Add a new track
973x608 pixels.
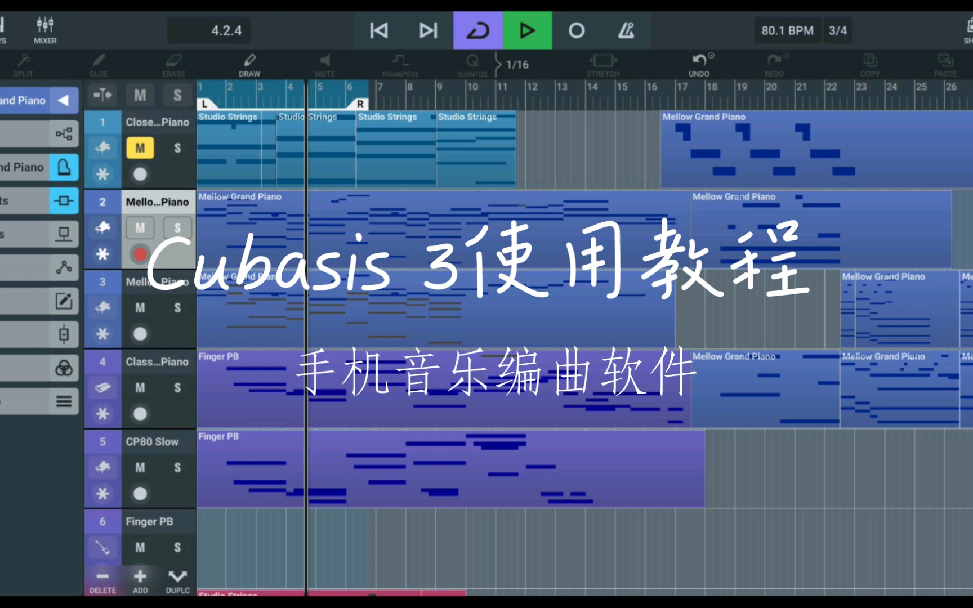[x=140, y=581]
